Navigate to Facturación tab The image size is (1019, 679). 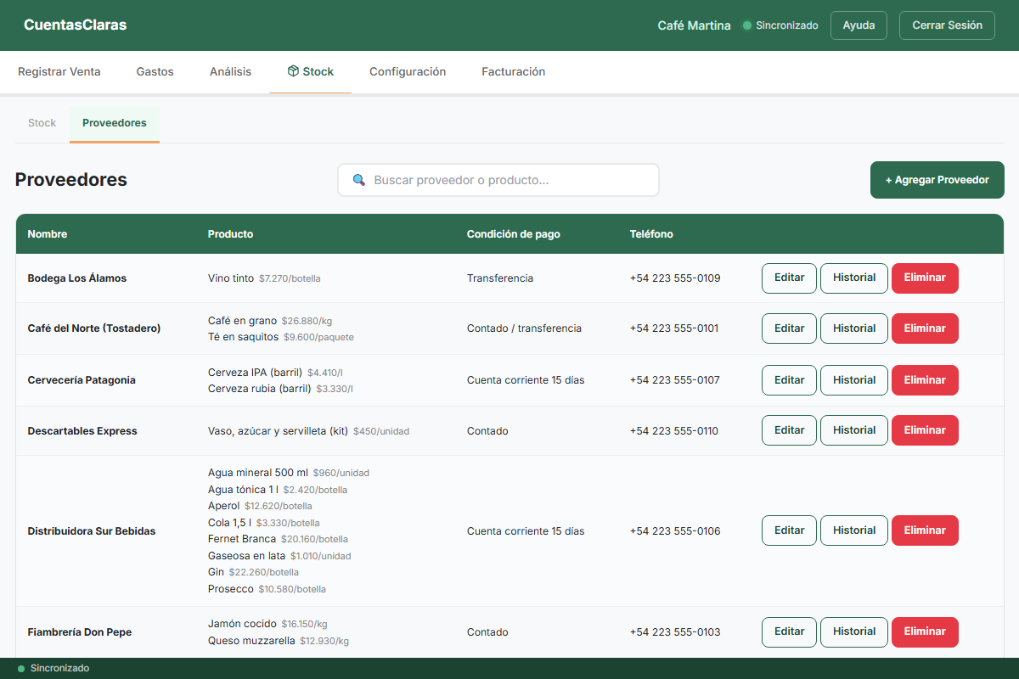click(x=513, y=72)
